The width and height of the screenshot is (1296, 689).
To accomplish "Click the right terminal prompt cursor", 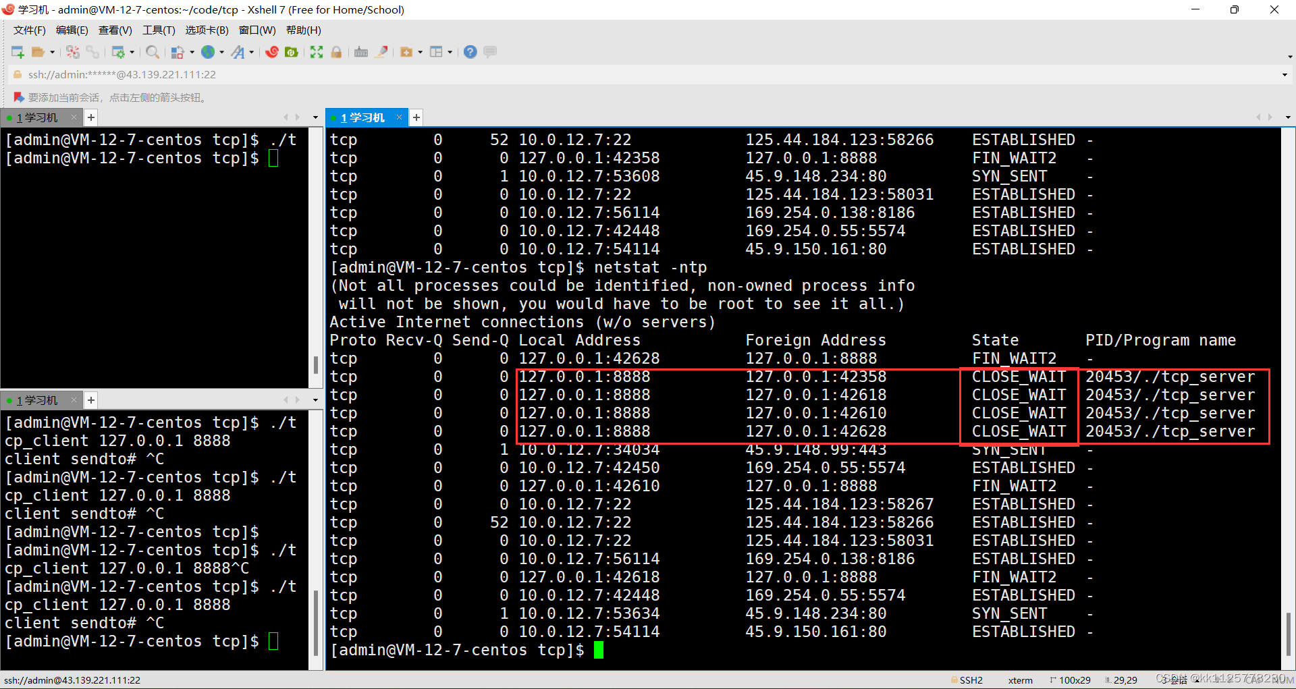I will coord(598,651).
